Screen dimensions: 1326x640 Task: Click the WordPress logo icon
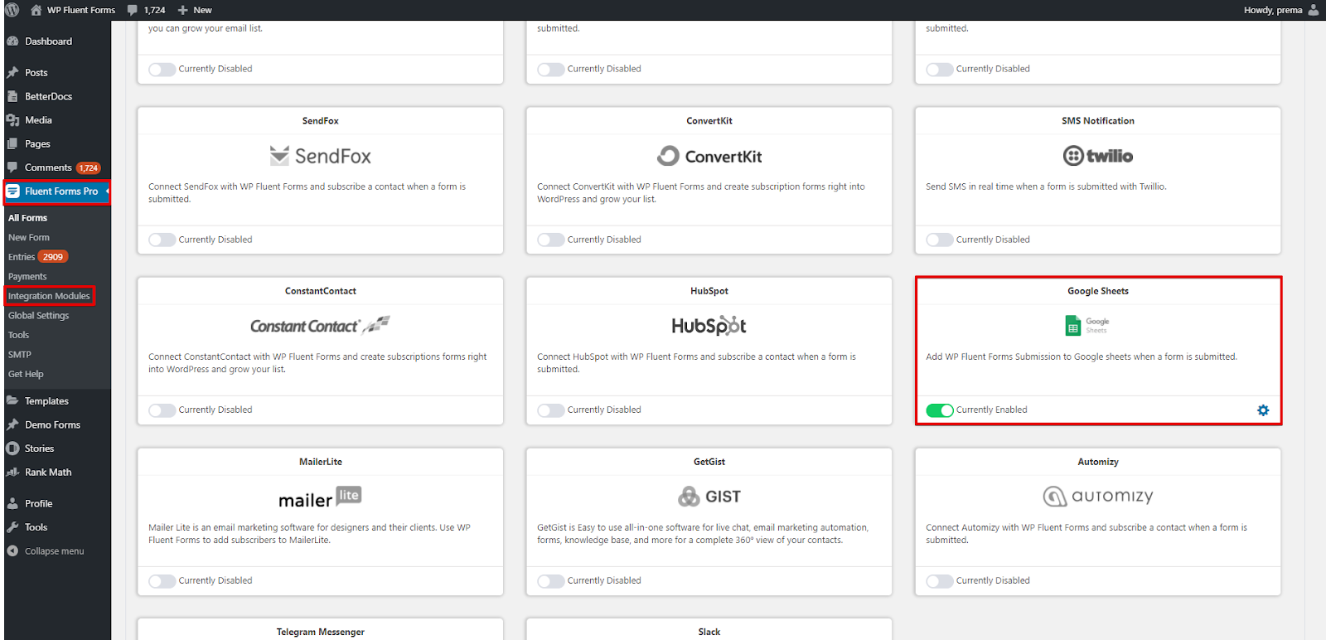12,10
